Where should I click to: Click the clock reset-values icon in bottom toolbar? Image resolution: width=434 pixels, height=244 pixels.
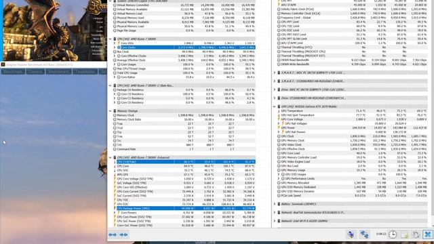pyautogui.click(x=393, y=235)
